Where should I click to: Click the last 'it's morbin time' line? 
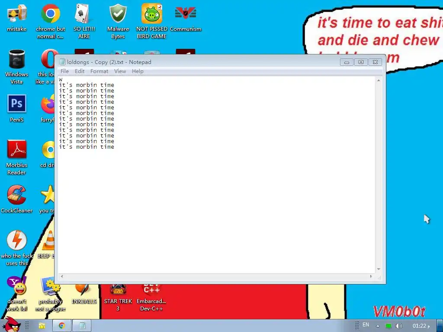click(x=87, y=147)
